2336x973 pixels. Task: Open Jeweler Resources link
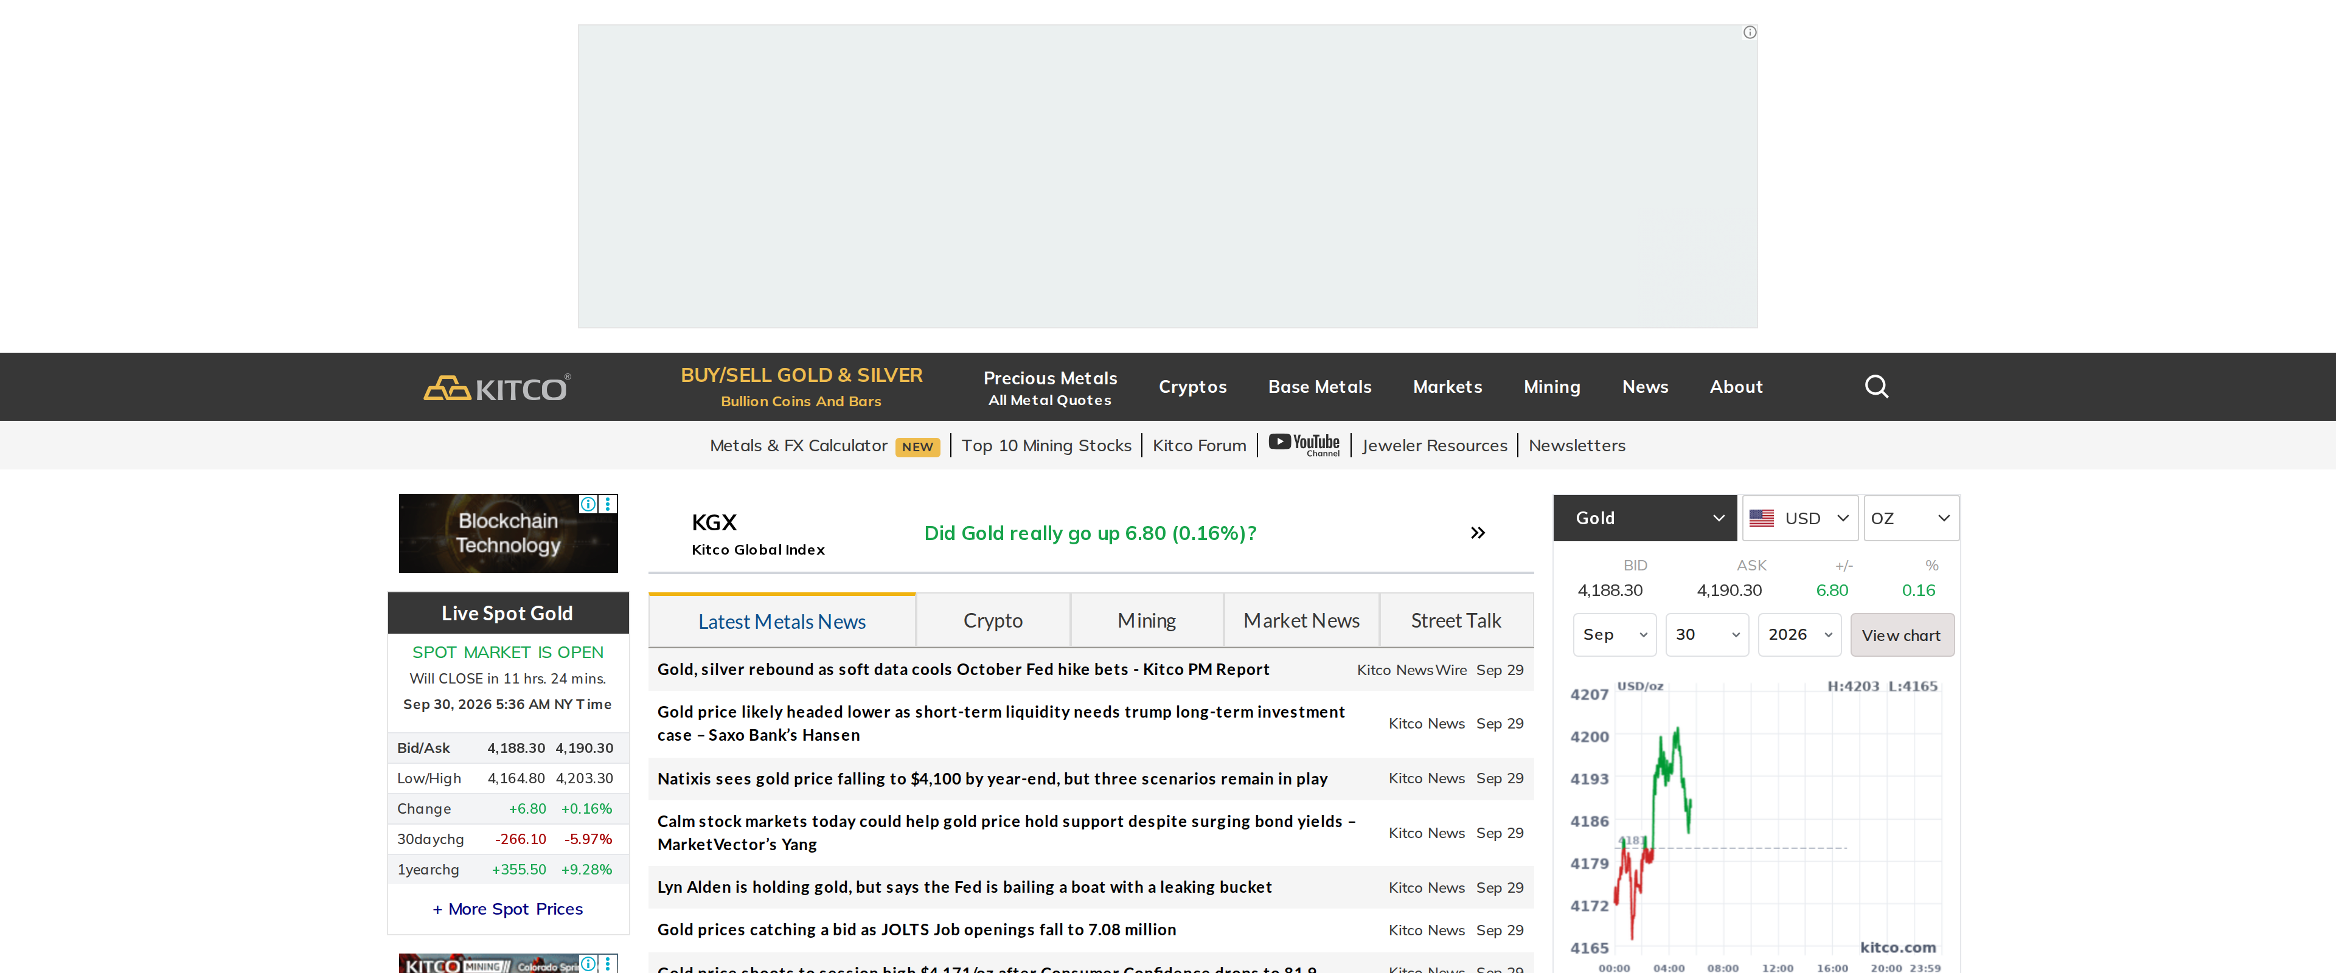[x=1434, y=445]
